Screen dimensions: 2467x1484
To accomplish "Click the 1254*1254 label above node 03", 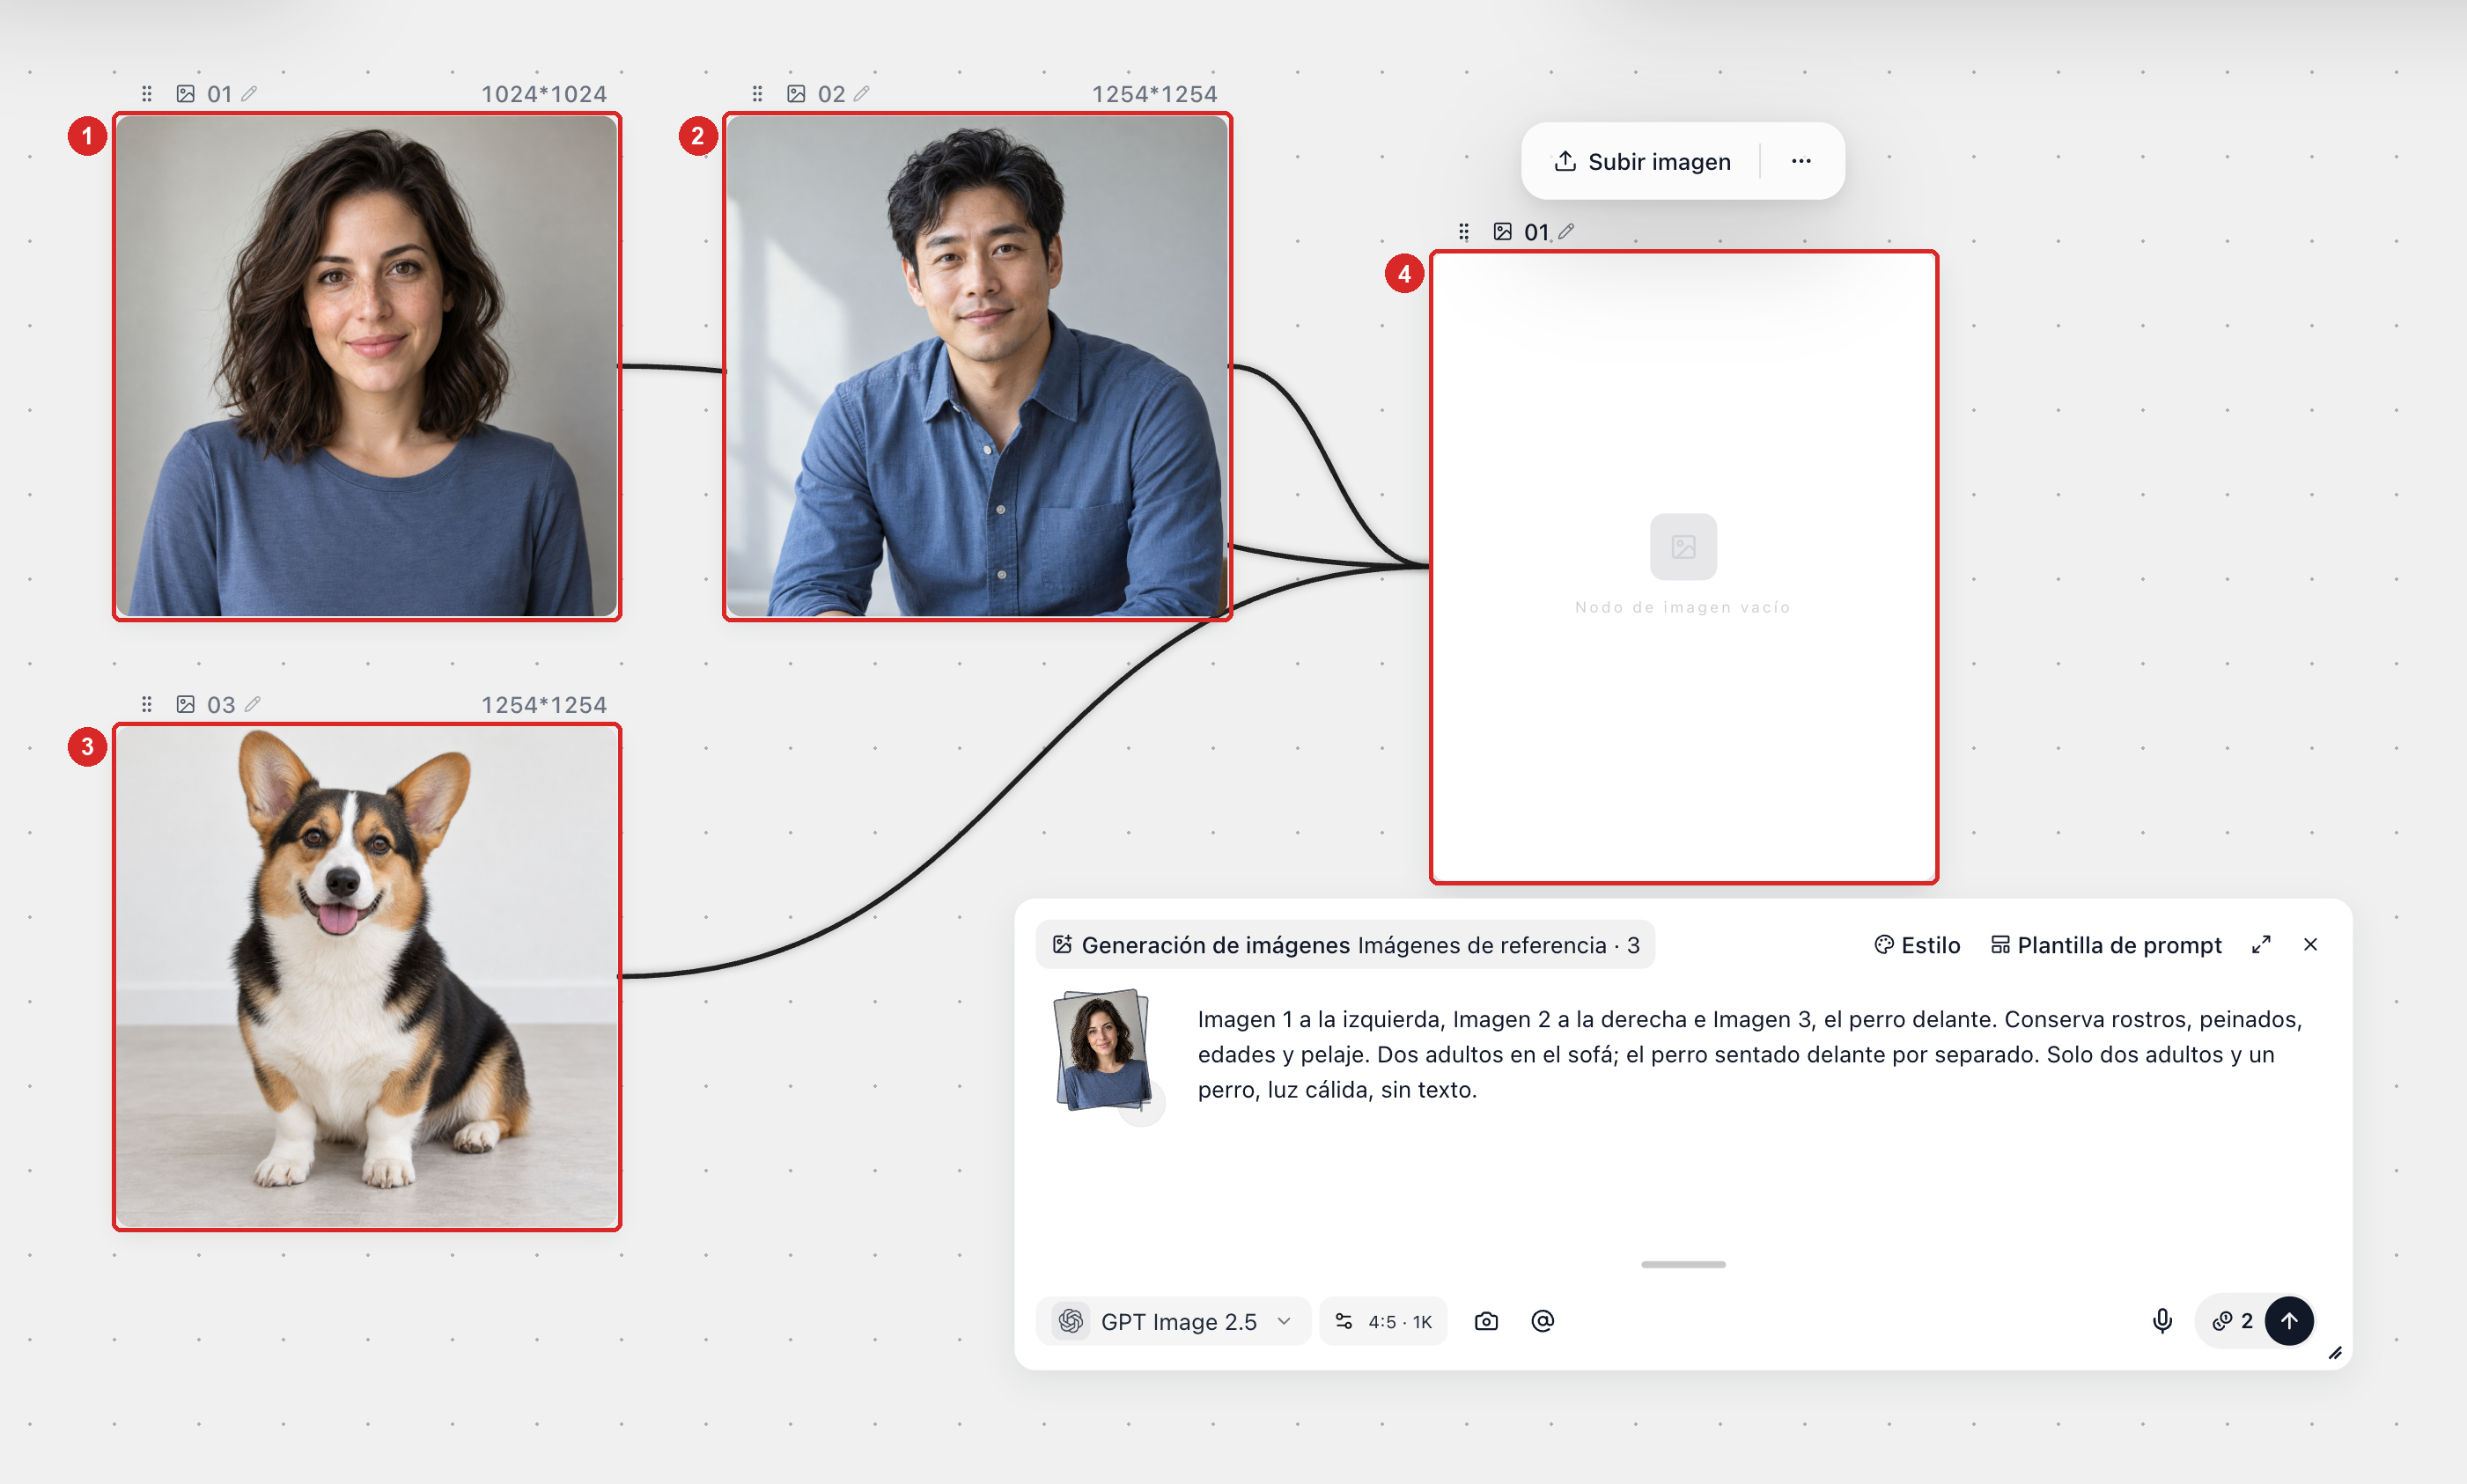I will point(544,705).
